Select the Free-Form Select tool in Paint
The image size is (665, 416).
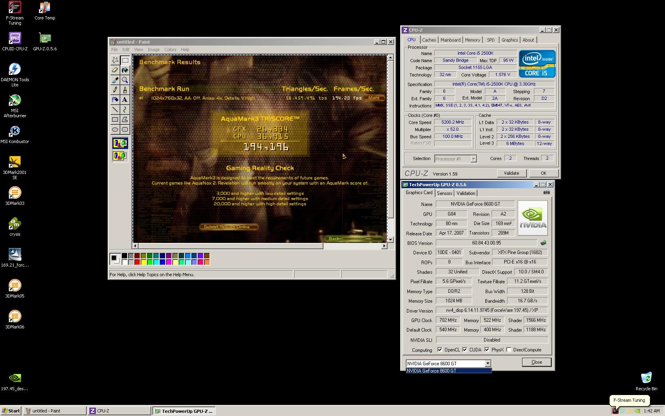pyautogui.click(x=115, y=60)
